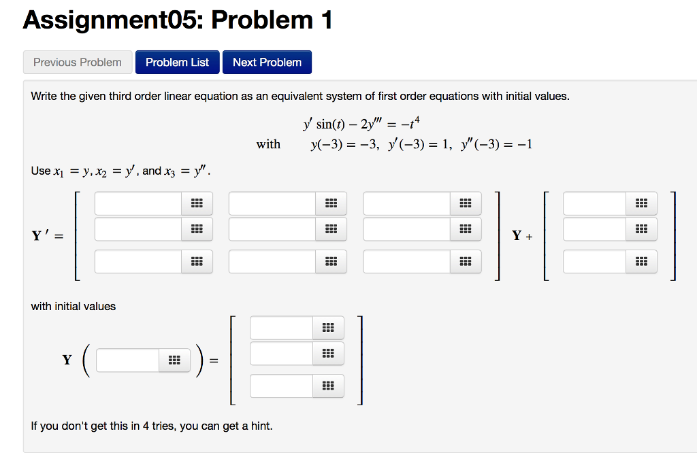
Task: Open equation editor for middle-left matrix entry
Action: pyautogui.click(x=197, y=229)
